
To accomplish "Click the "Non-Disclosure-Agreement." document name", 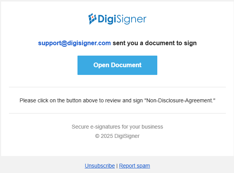I will (x=180, y=100).
